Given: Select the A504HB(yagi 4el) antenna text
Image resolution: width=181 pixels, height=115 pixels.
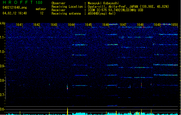Looking at the screenshot, I should [102, 14].
